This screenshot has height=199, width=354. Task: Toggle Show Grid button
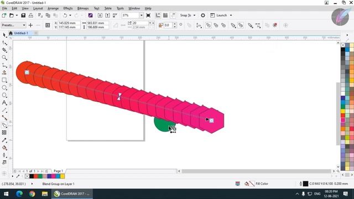point(165,15)
